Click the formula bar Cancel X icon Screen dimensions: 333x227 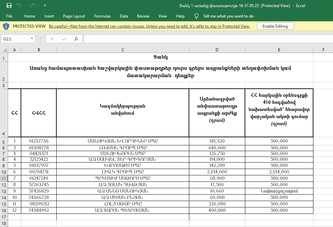pos(52,39)
